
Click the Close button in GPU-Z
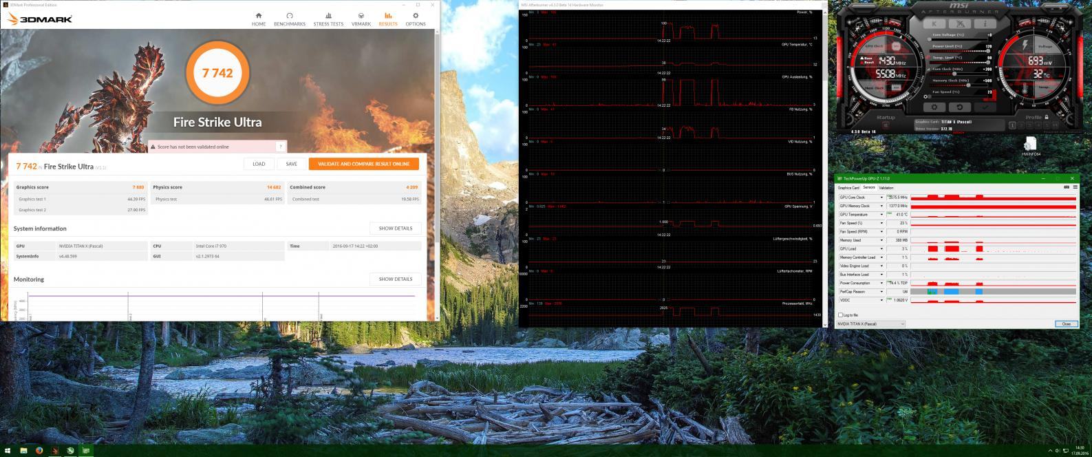click(x=1066, y=323)
